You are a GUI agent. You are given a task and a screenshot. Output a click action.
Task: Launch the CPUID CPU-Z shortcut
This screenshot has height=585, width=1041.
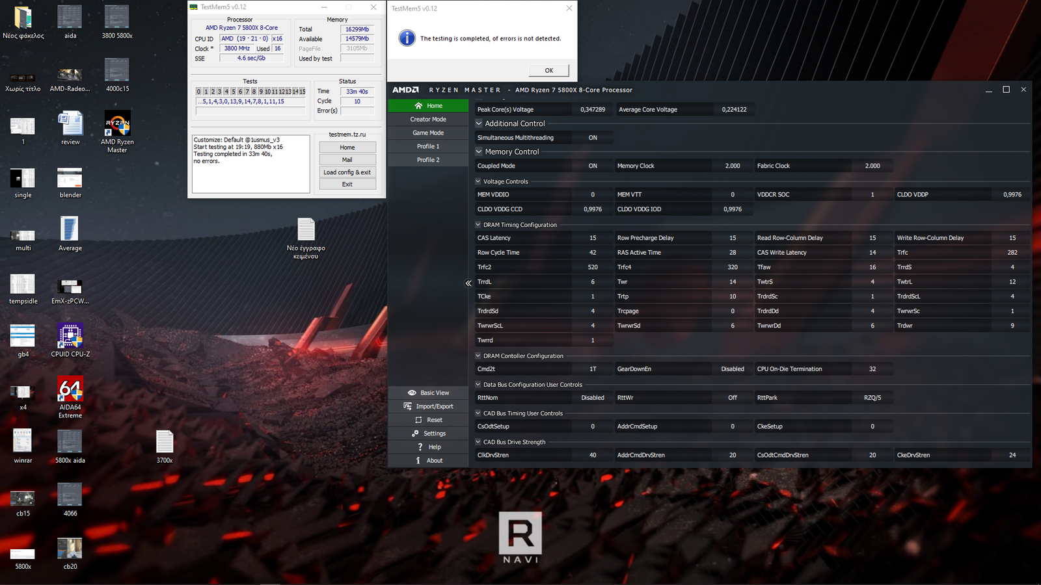coord(70,341)
